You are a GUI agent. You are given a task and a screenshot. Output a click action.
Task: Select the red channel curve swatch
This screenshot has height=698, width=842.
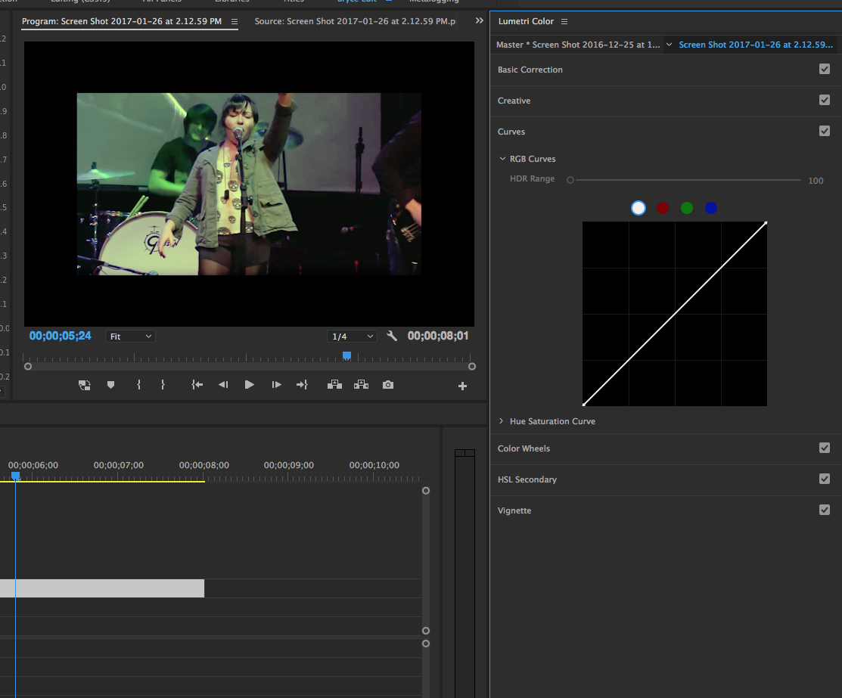coord(663,208)
